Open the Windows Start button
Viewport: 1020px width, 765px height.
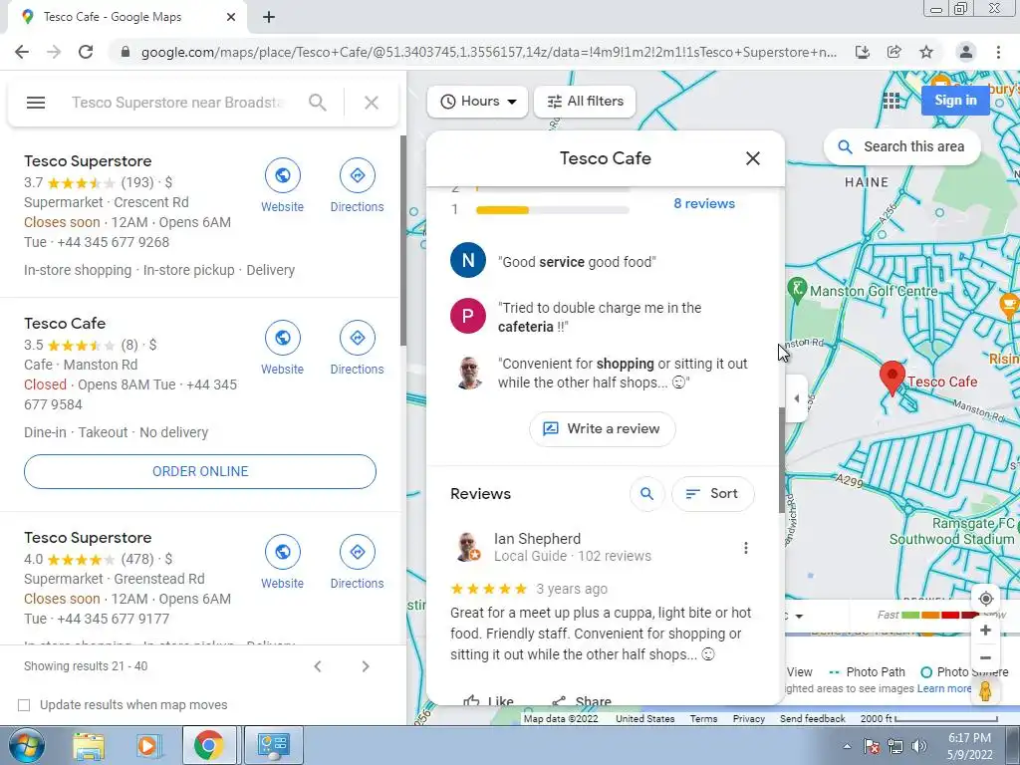pyautogui.click(x=26, y=745)
